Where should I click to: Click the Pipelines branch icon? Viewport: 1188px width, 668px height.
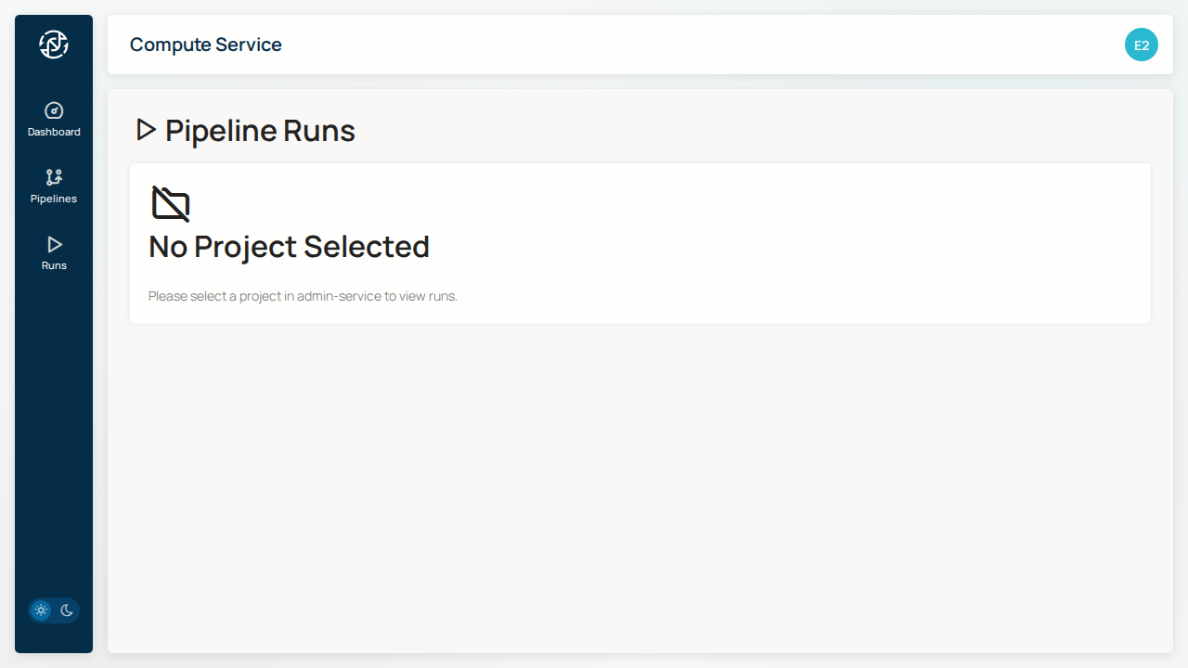point(54,177)
